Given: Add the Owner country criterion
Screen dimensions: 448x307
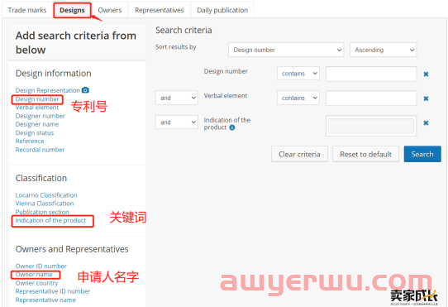Looking at the screenshot, I should [37, 283].
